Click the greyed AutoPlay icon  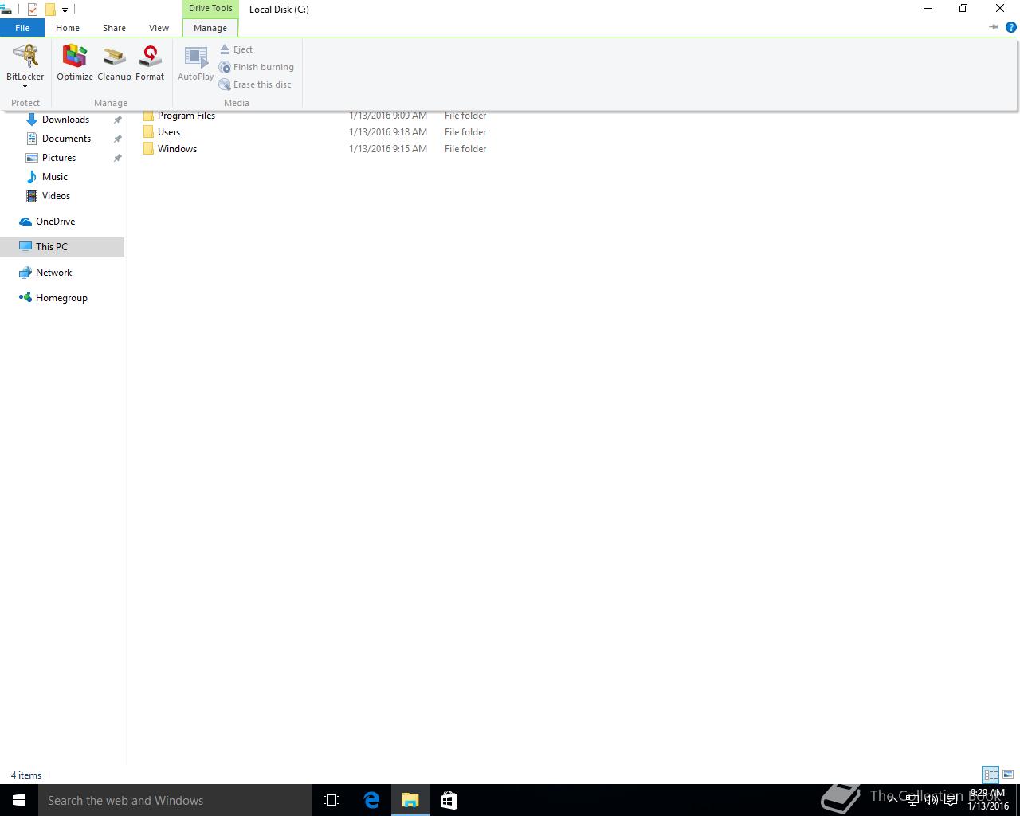point(195,63)
